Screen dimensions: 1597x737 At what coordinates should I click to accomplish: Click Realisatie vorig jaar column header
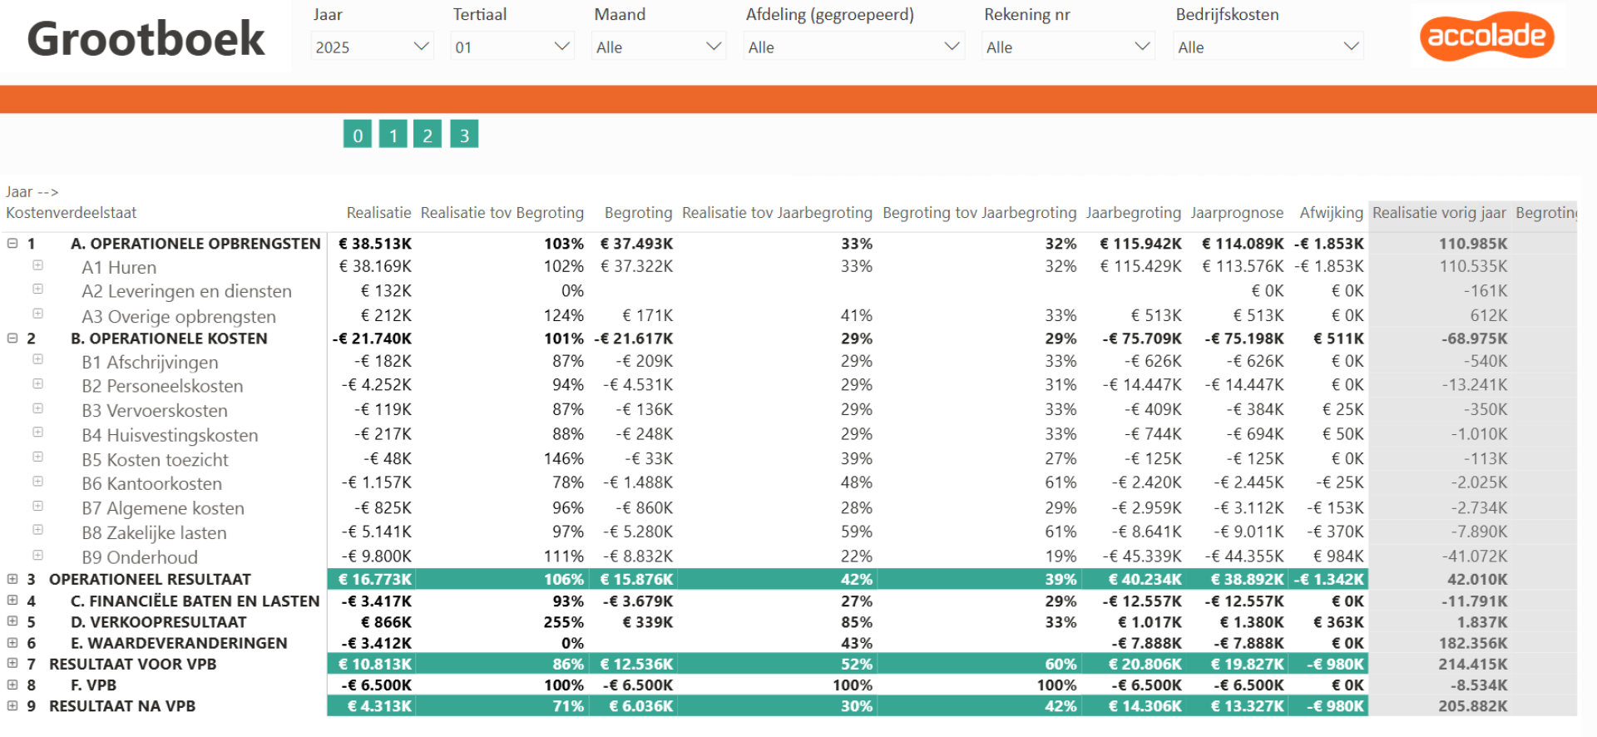[1439, 213]
